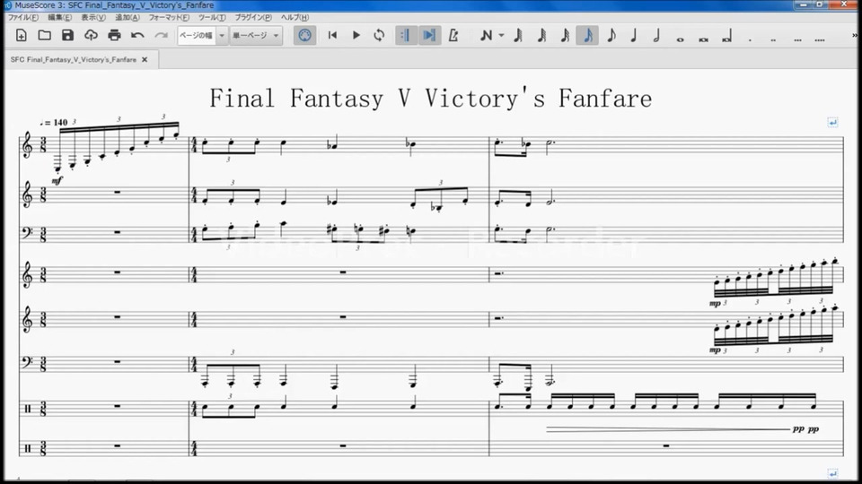Select the 128th note duration

[518, 36]
